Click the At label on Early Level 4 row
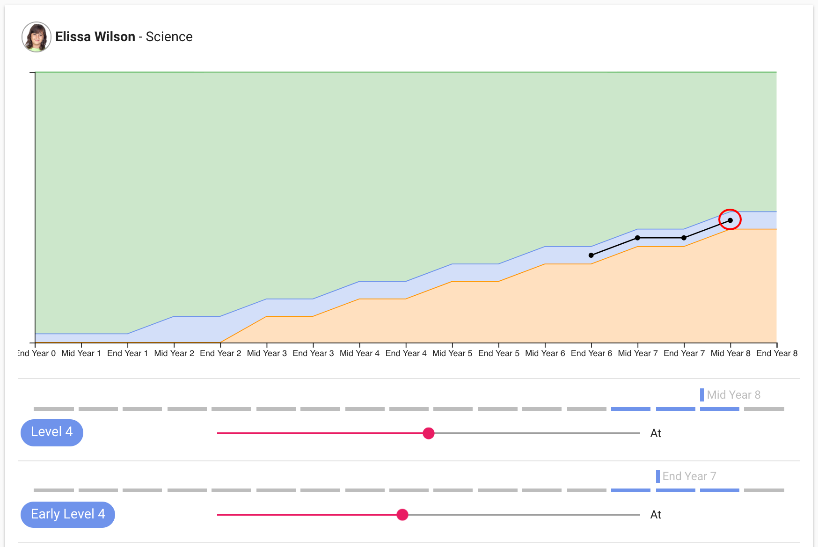 (656, 515)
